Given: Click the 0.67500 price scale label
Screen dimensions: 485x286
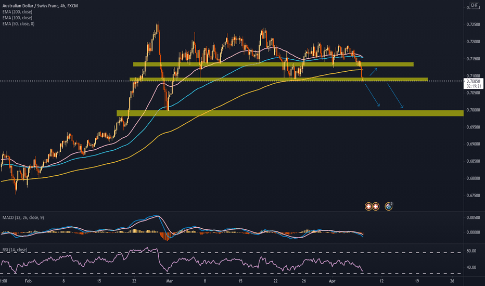Looking at the screenshot, I should [x=473, y=196].
